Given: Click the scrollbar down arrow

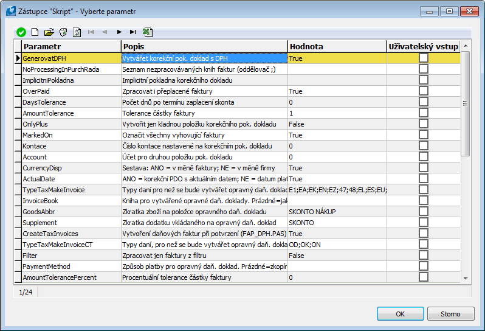Looking at the screenshot, I should (466, 278).
